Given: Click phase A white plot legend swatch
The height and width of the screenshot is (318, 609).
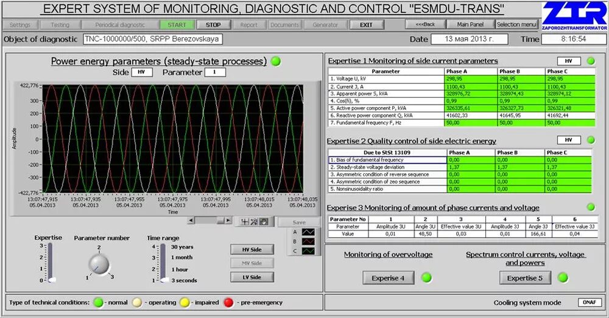Looking at the screenshot, I should tap(308, 232).
